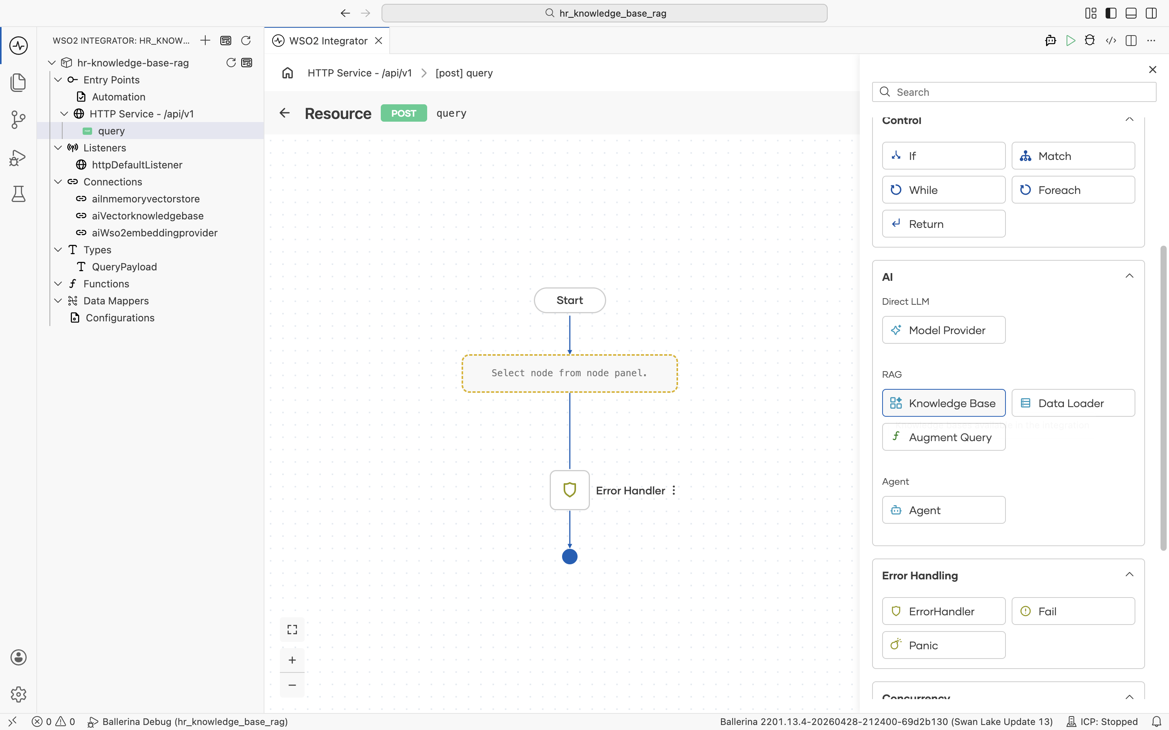Click node panel Search field
The width and height of the screenshot is (1169, 730).
click(1014, 92)
